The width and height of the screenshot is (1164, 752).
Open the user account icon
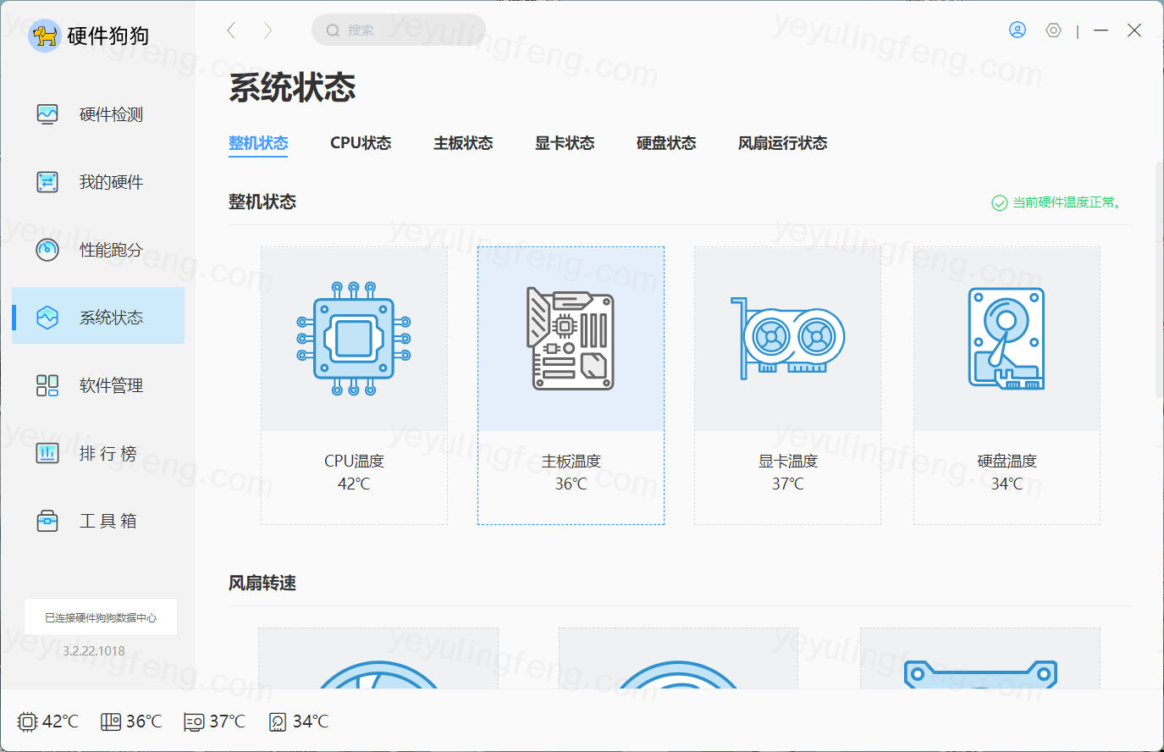[1018, 30]
